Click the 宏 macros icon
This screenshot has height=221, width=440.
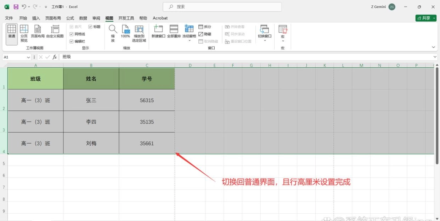pyautogui.click(x=283, y=29)
